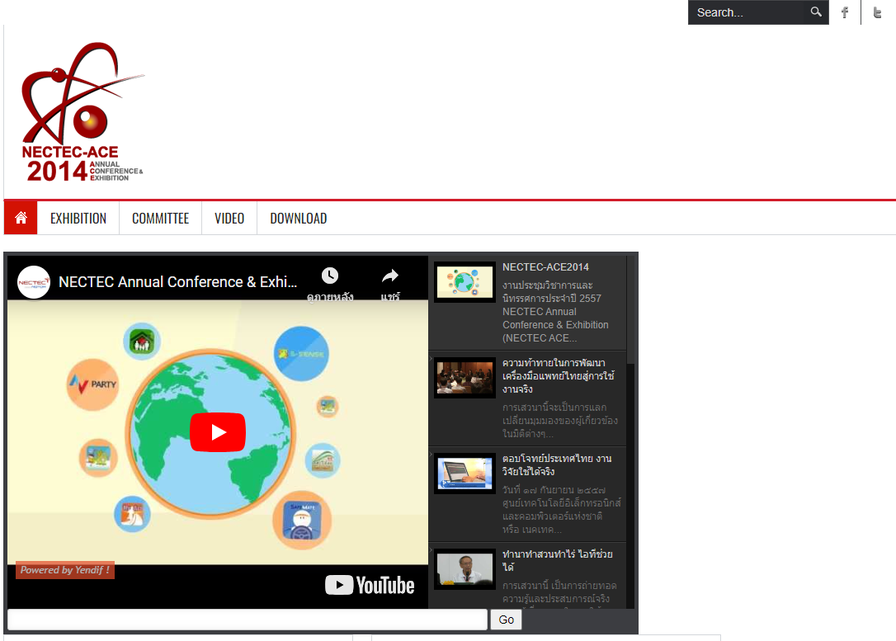Play the NECTEC video
The height and width of the screenshot is (641, 896).
[x=218, y=432]
